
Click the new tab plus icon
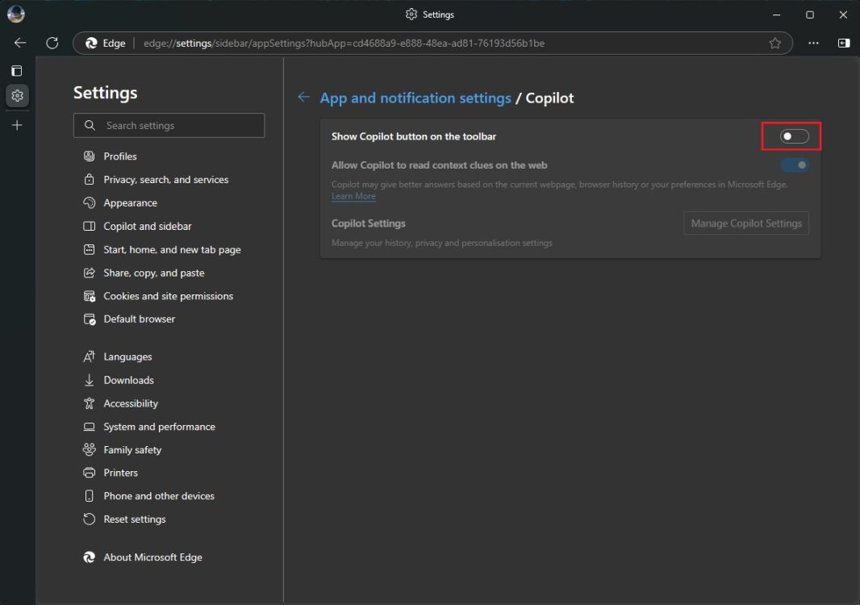[17, 124]
